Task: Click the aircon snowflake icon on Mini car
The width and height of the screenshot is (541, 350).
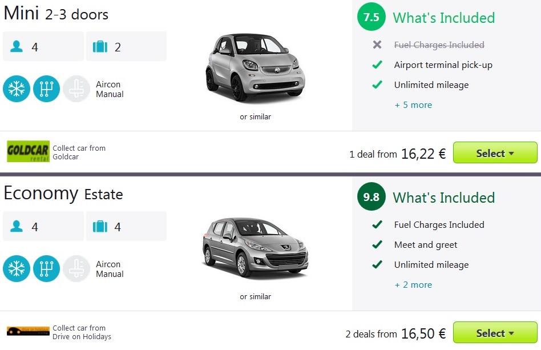Action: pos(17,88)
